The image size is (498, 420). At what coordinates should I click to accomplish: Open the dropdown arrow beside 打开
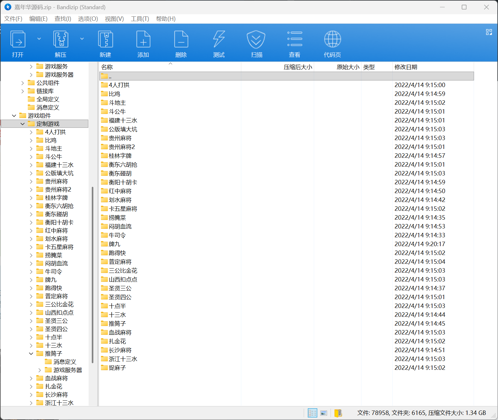pos(39,39)
